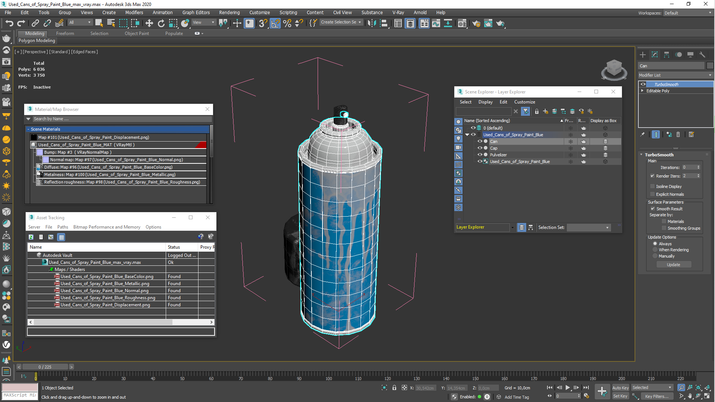Click the MAXScript mini listener field
This screenshot has height=402, width=715.
pyautogui.click(x=20, y=395)
